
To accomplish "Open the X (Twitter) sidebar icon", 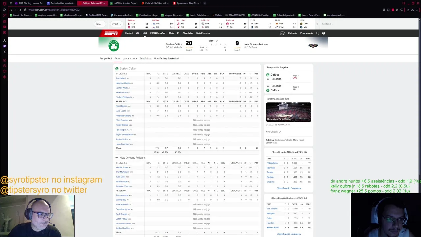I will click(x=4, y=52).
